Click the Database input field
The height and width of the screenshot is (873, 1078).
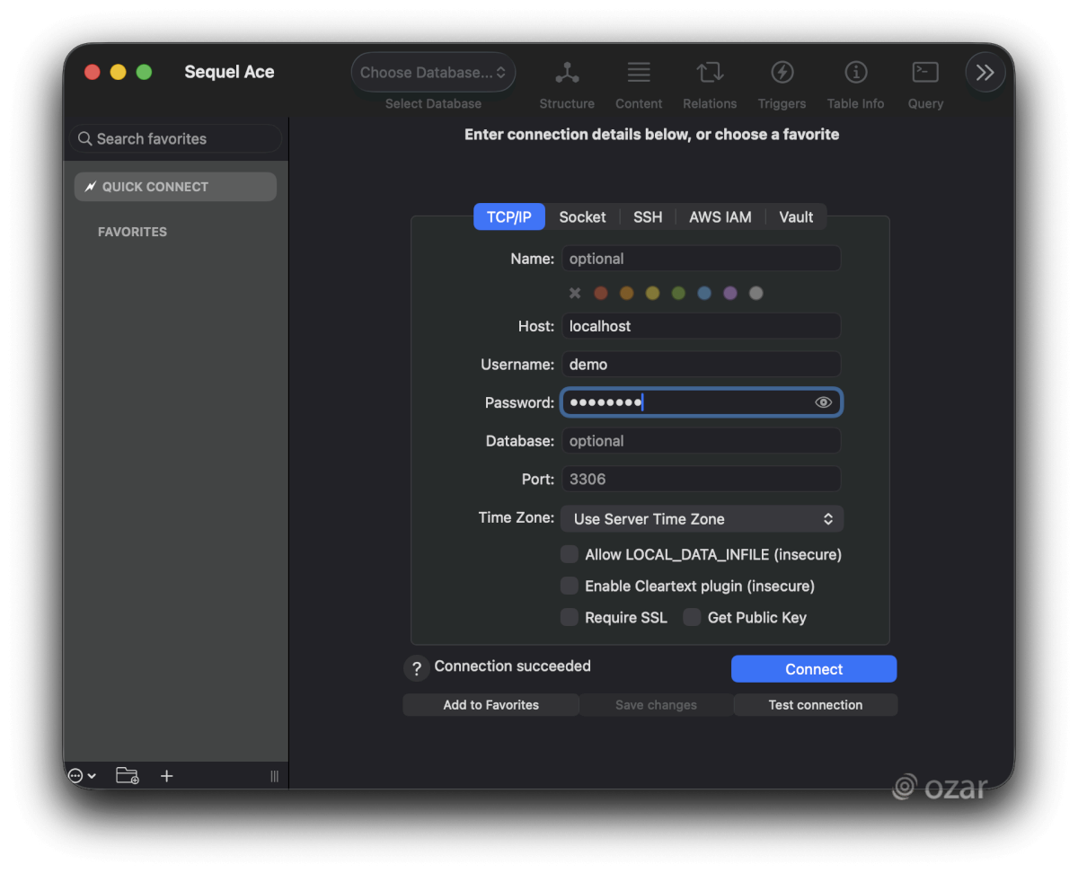(x=702, y=441)
